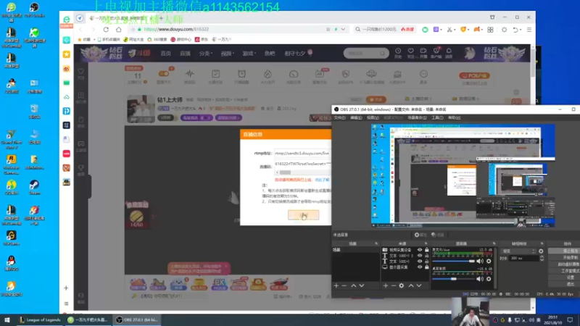Viewport: 580px width, 326px height.
Task: Open the Edit menu in OBS
Action: (x=356, y=117)
